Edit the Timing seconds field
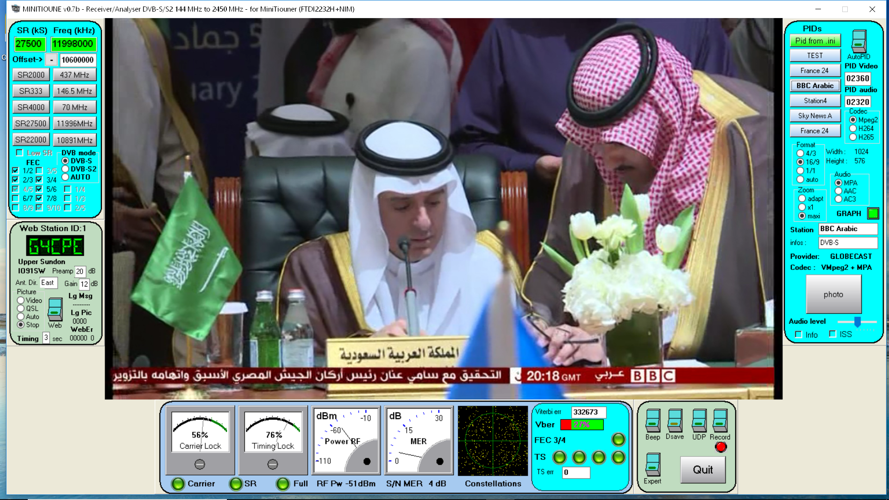This screenshot has width=889, height=500. [x=46, y=338]
